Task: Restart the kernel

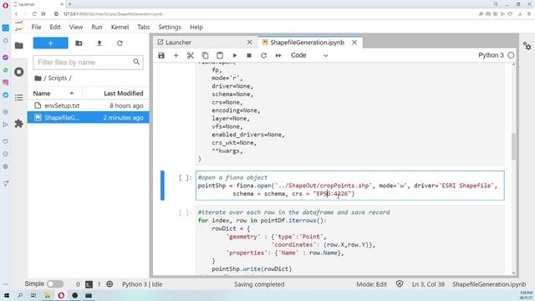Action: coord(264,55)
